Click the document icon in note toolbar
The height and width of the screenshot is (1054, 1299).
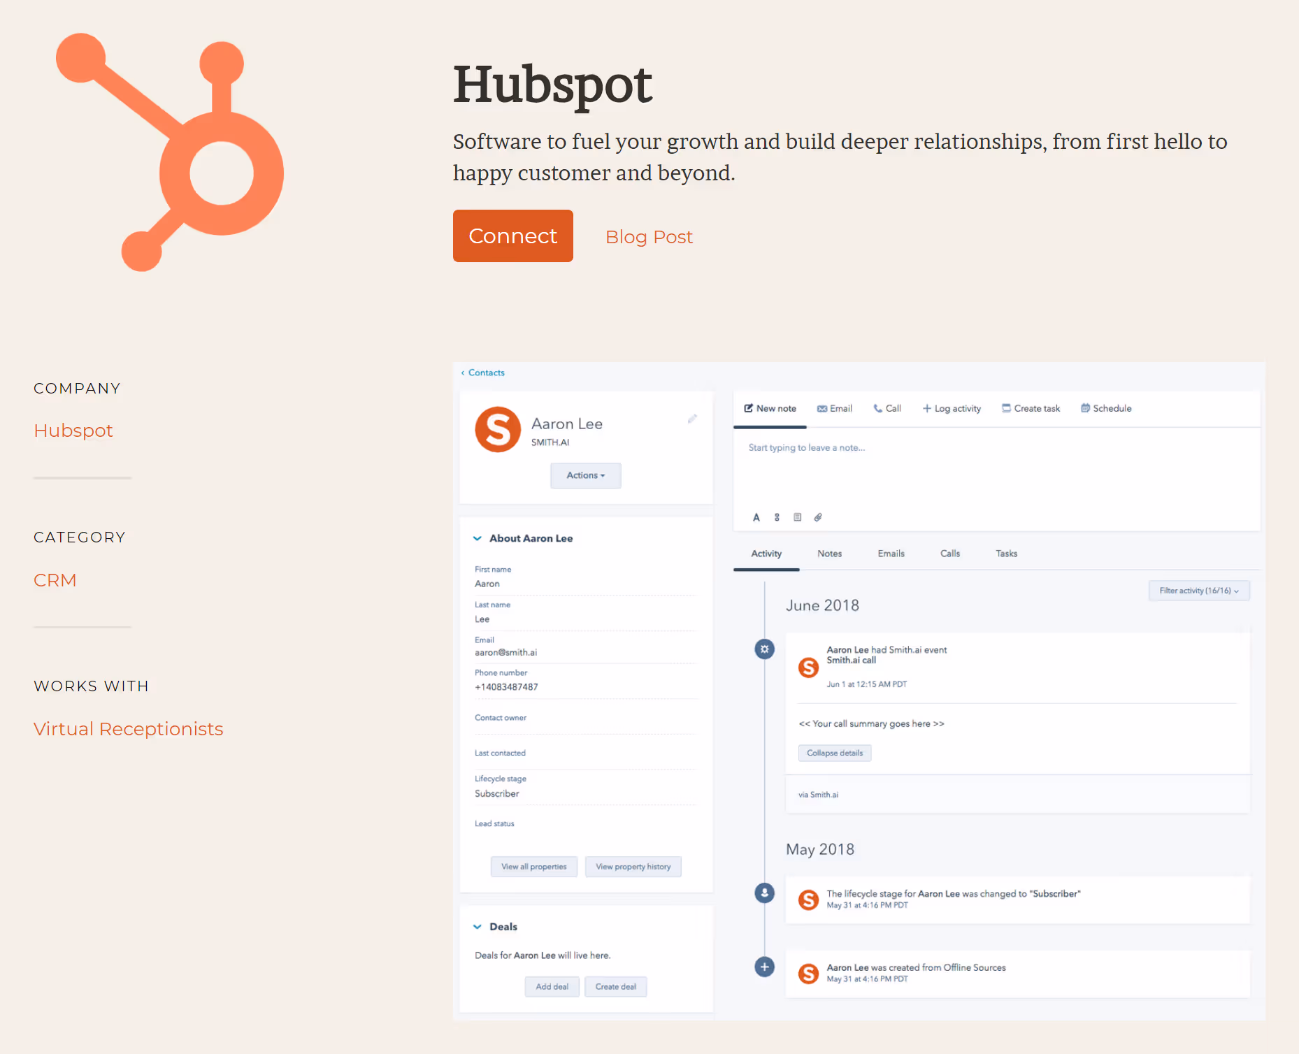click(797, 517)
